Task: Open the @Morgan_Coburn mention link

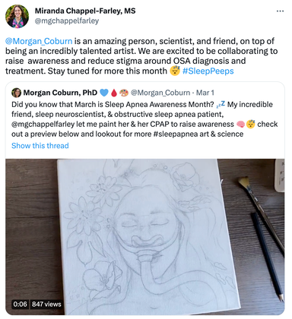Action: [39, 41]
